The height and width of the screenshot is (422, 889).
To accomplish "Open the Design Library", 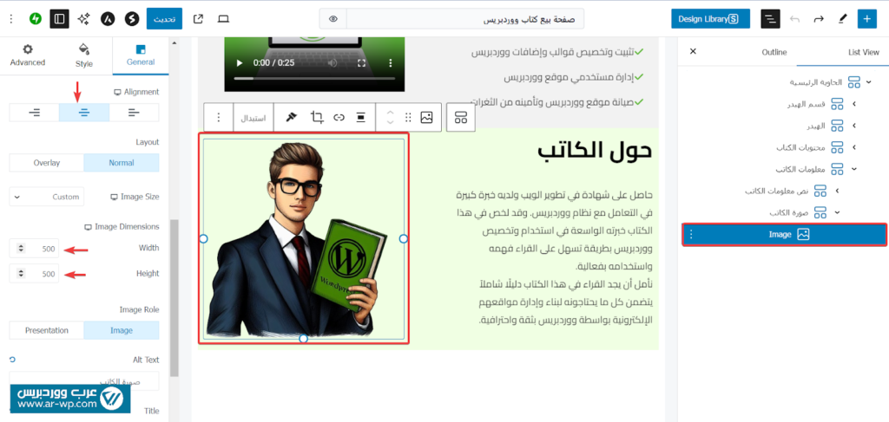I will [710, 19].
